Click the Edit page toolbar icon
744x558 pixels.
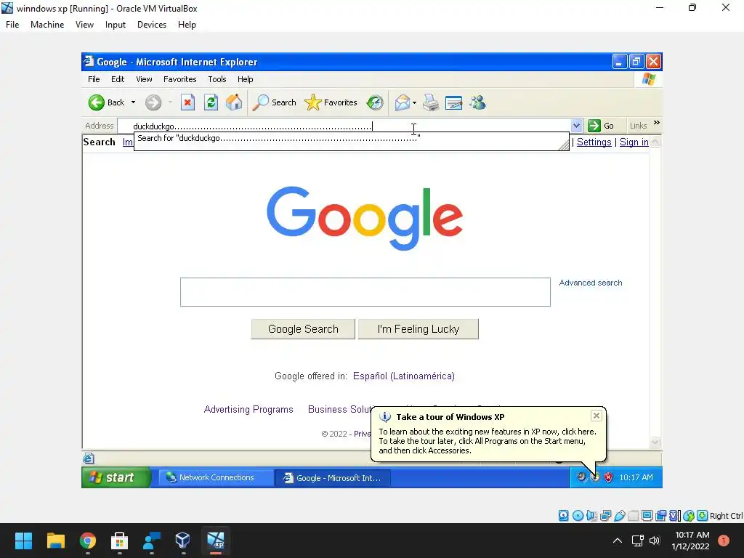pos(453,102)
